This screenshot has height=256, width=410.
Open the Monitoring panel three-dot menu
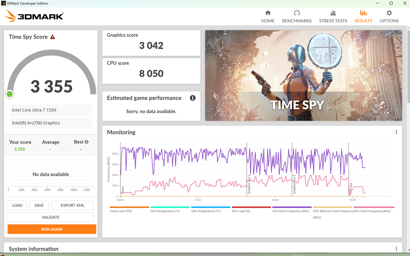396,132
